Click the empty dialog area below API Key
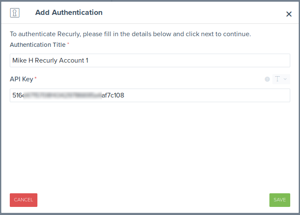 pos(150,145)
